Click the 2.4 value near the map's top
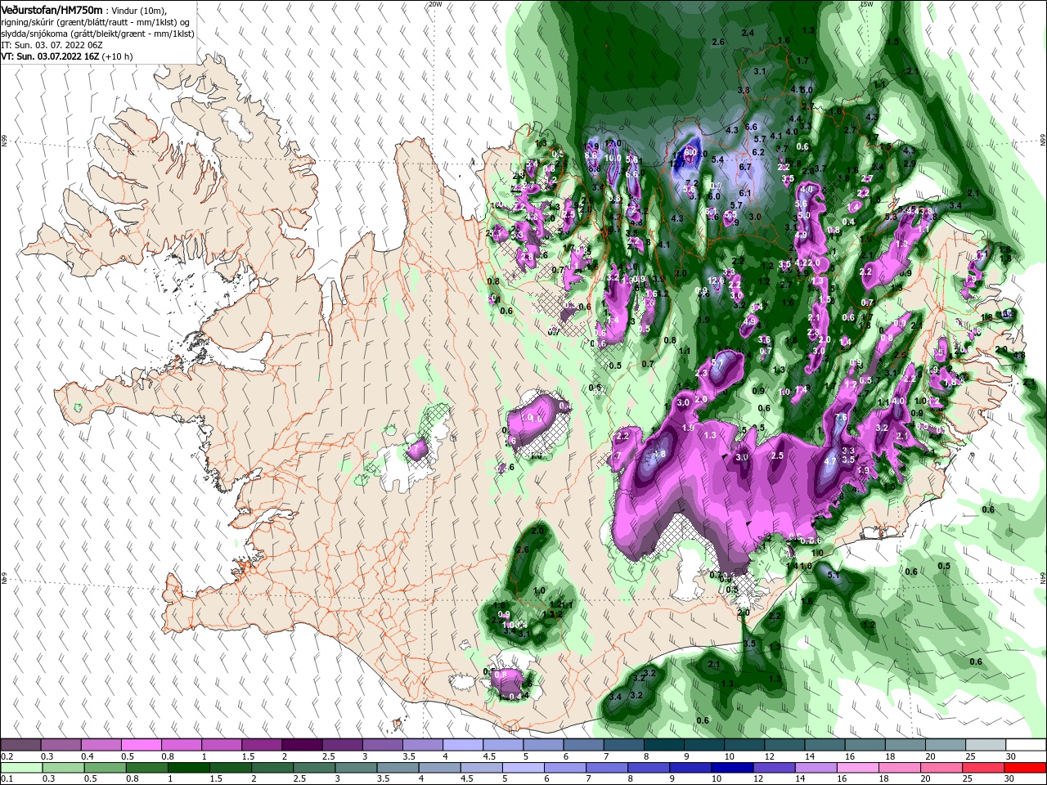This screenshot has width=1047, height=785. (748, 33)
